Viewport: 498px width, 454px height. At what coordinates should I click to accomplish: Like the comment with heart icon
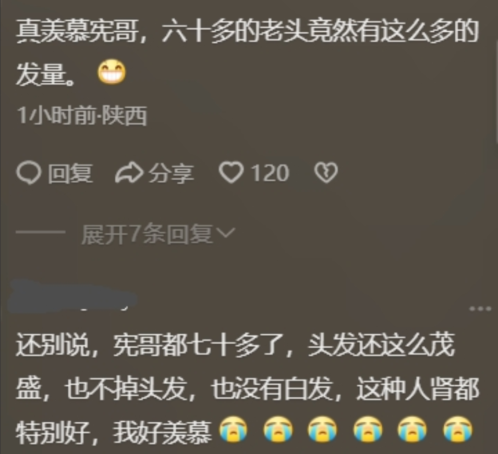231,173
